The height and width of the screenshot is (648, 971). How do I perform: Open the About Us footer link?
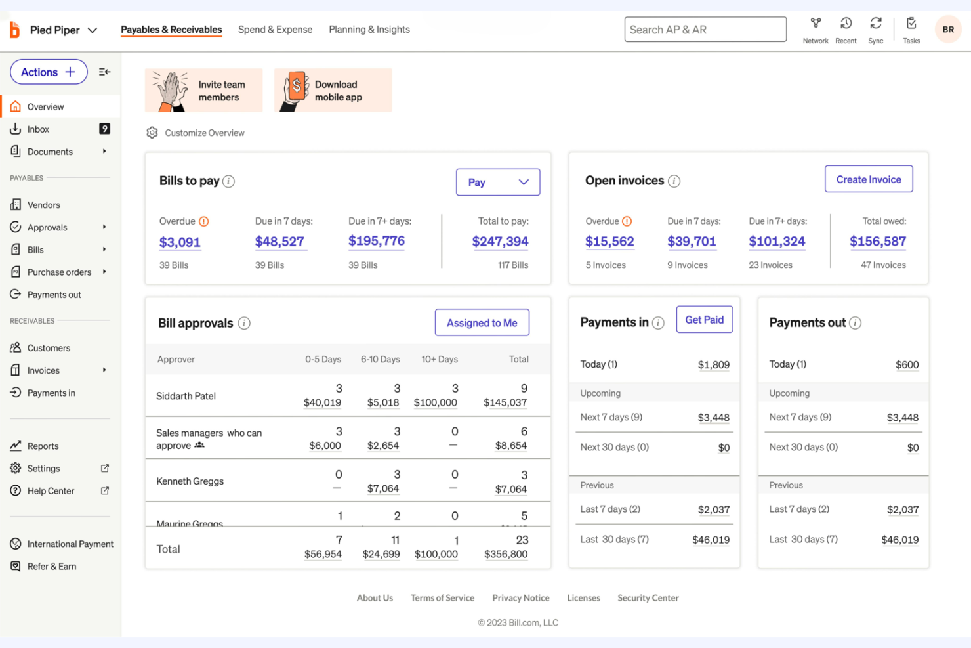click(375, 598)
